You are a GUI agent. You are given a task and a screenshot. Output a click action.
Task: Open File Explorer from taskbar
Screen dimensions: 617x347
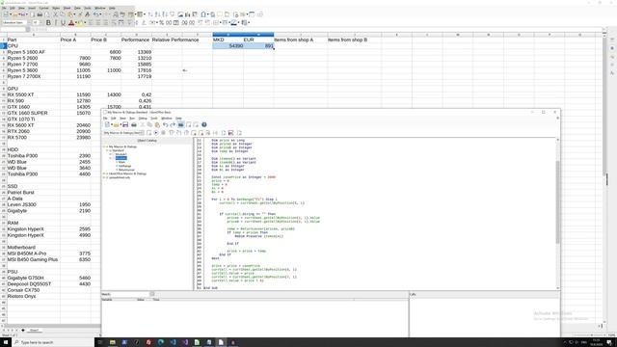click(x=113, y=342)
